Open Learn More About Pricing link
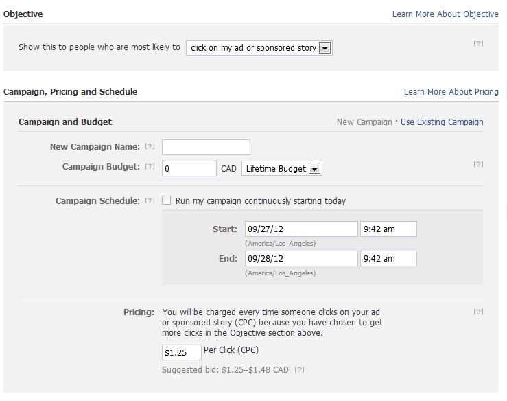The width and height of the screenshot is (507, 401). [x=451, y=92]
